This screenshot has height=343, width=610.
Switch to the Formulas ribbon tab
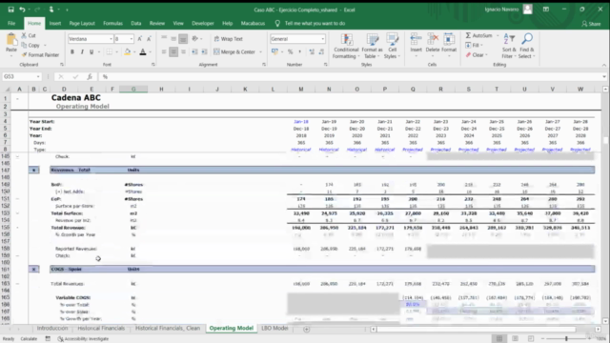(x=112, y=23)
